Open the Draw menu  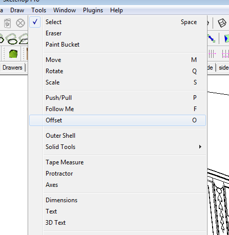click(17, 10)
